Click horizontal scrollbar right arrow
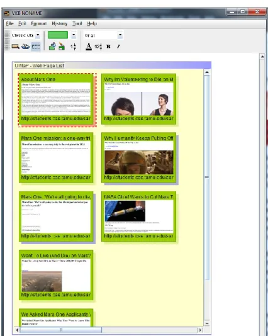 point(200,330)
